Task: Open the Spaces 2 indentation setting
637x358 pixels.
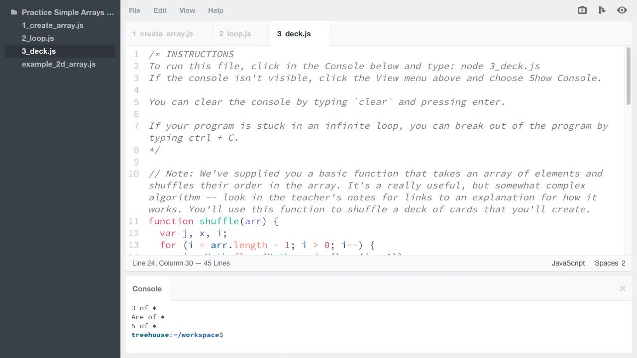Action: pos(610,263)
